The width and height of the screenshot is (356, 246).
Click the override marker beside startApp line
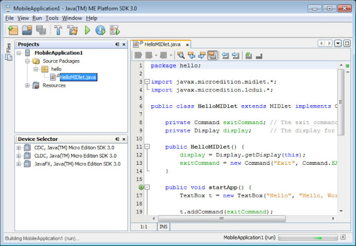click(x=141, y=187)
